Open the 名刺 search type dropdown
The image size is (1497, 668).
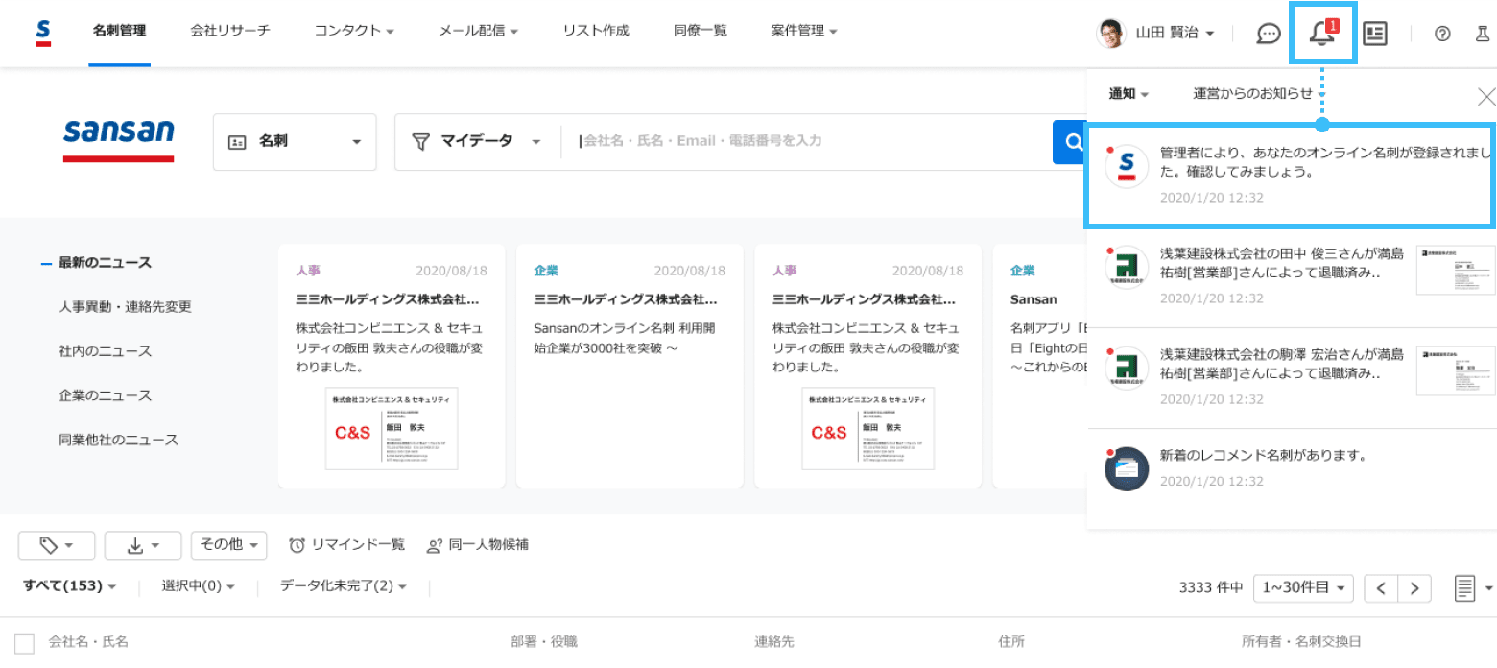[x=294, y=142]
